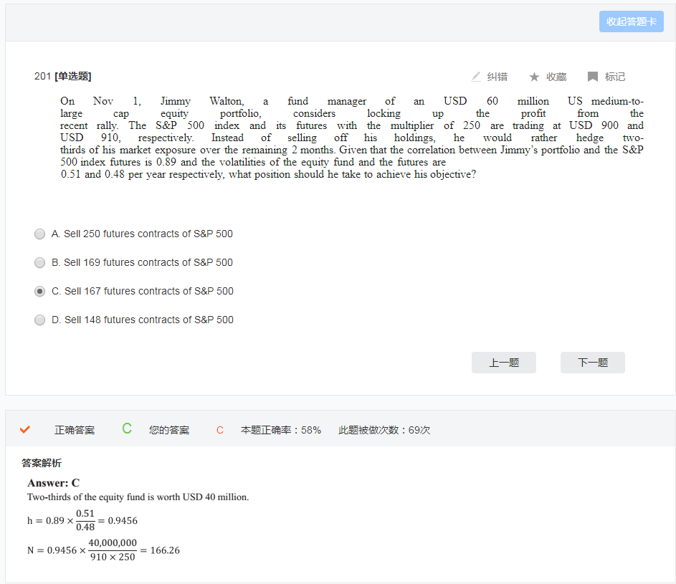Click the 本题正确率 58% statistic
676x584 pixels.
coord(280,430)
